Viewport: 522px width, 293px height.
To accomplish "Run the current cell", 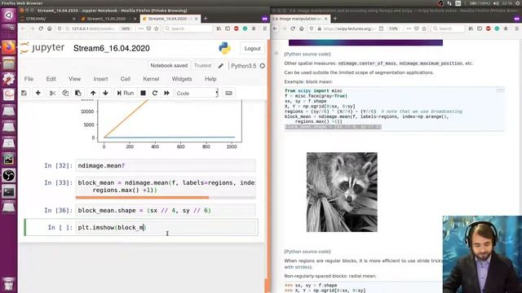I will tap(125, 93).
